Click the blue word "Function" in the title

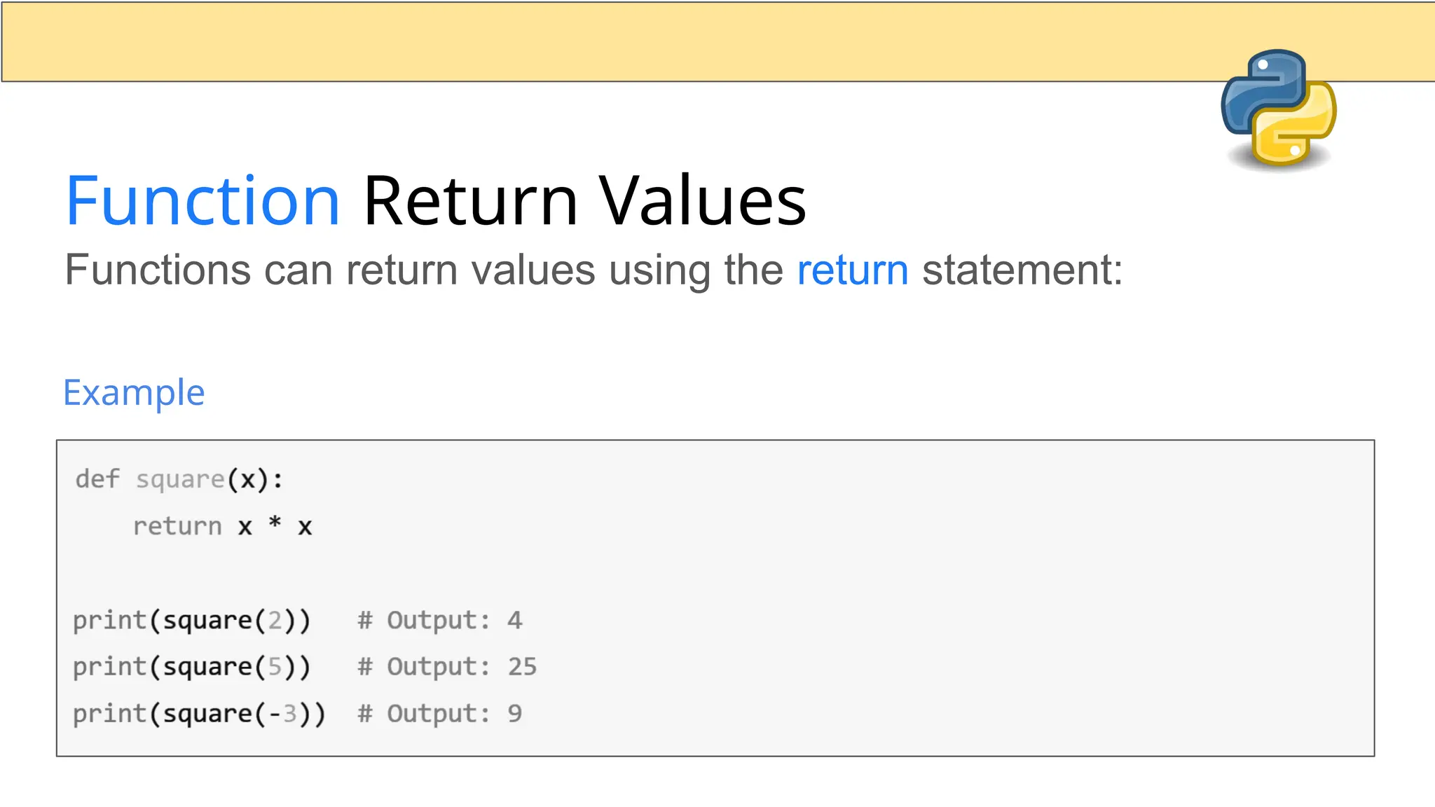[202, 202]
